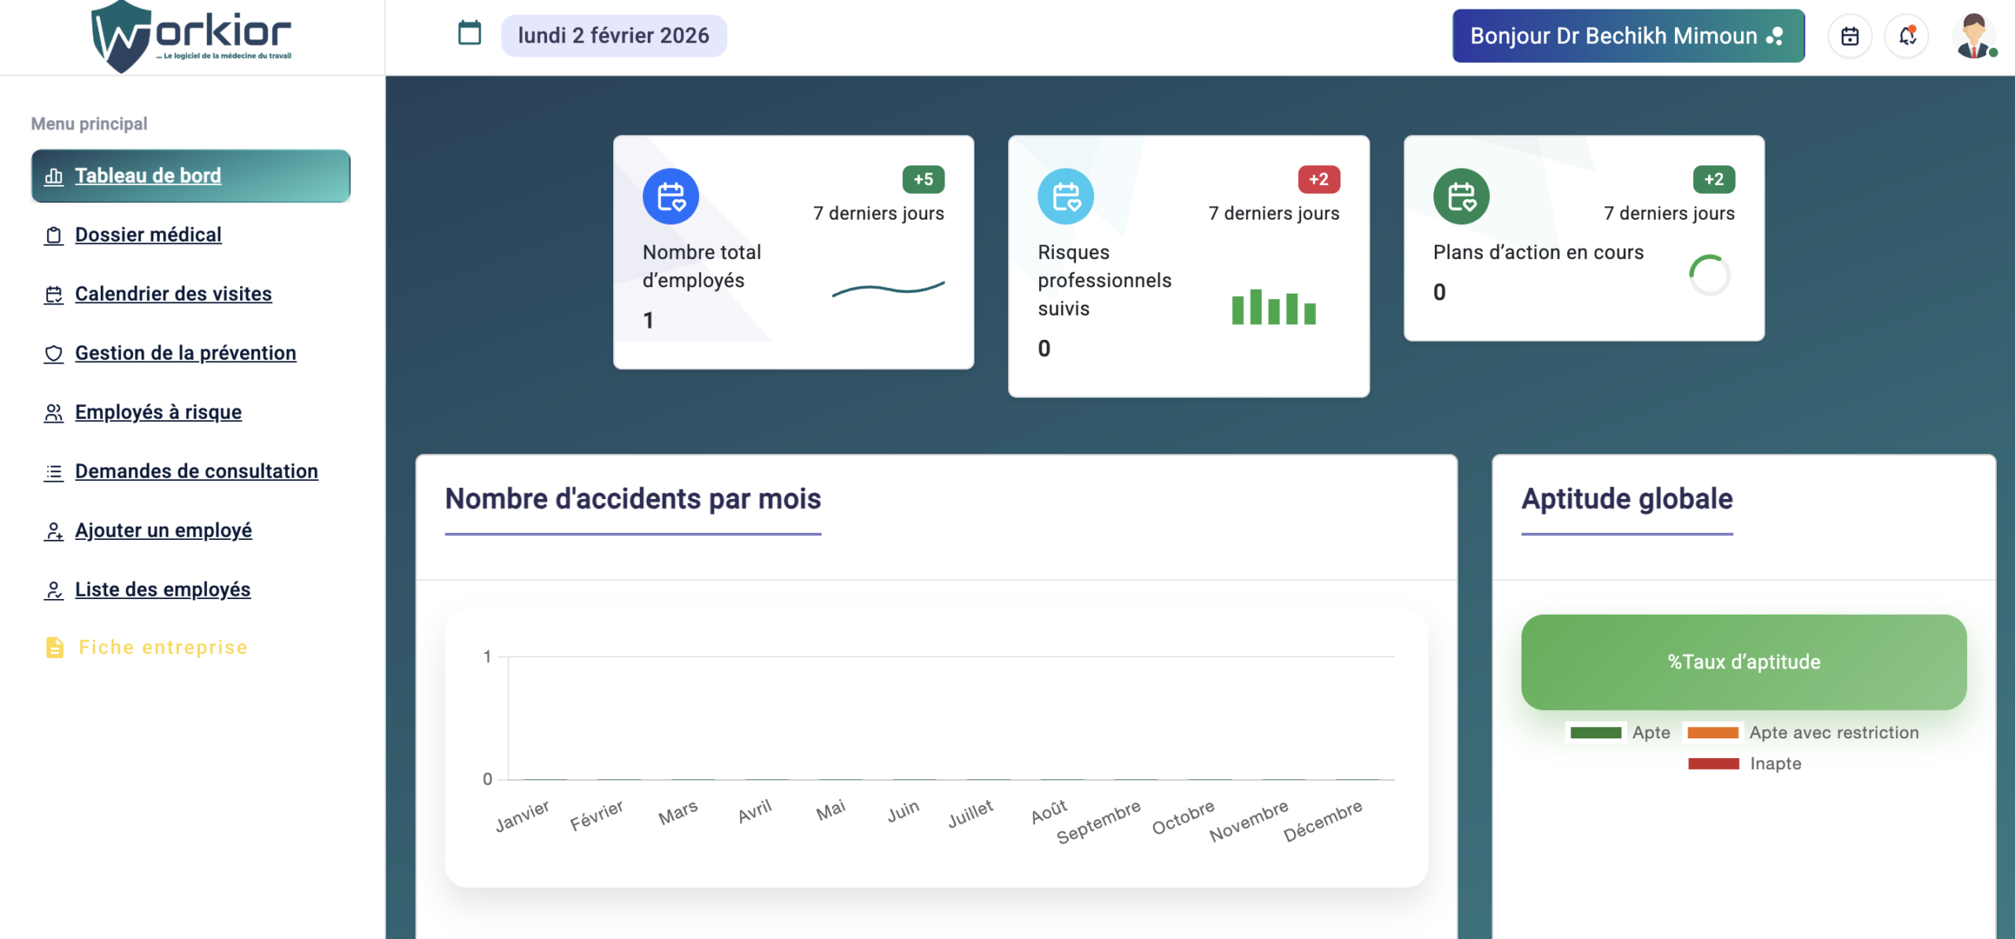Click the Workior logo
Viewport: 2015px width, 939px height.
coord(191,36)
